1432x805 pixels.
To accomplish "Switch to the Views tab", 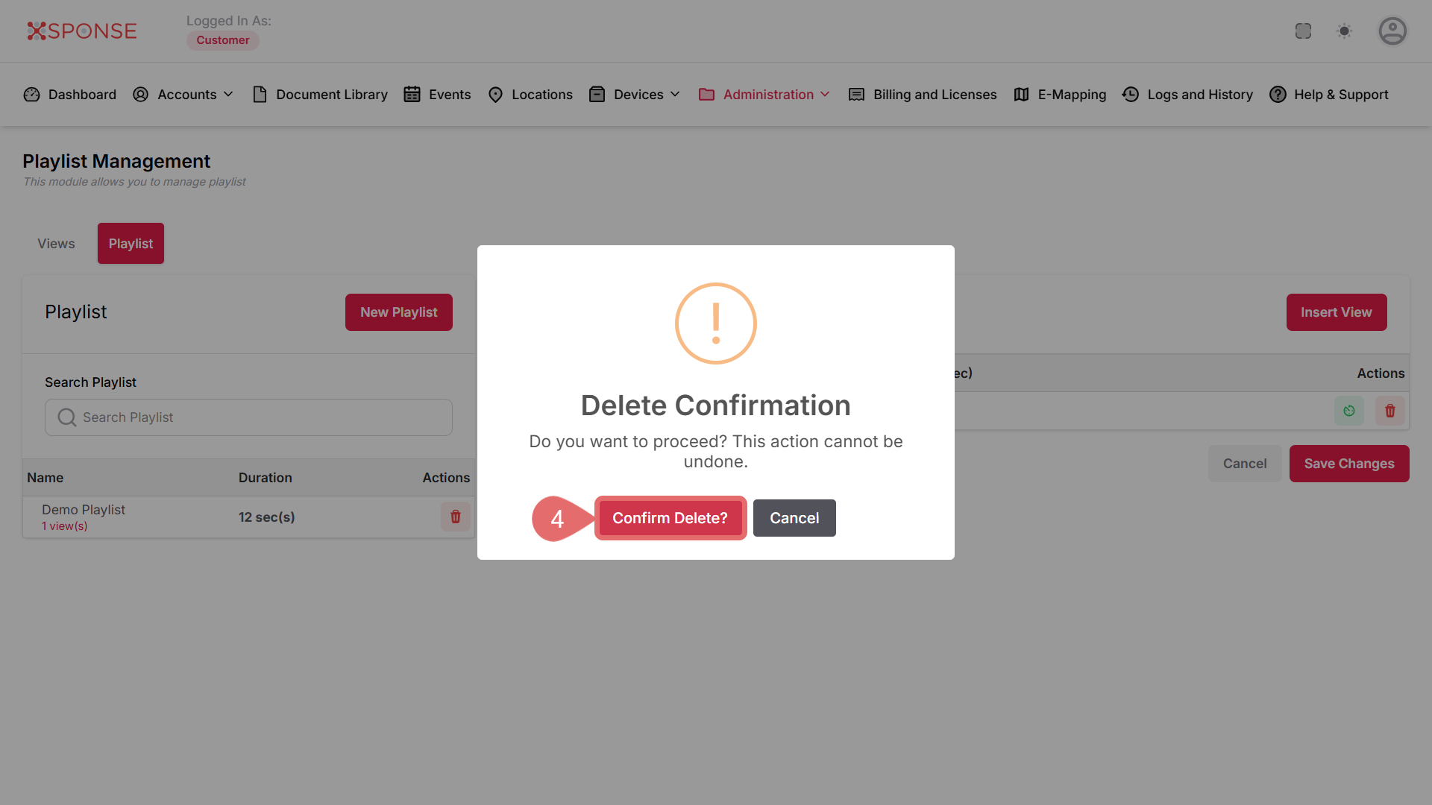I will pos(56,244).
